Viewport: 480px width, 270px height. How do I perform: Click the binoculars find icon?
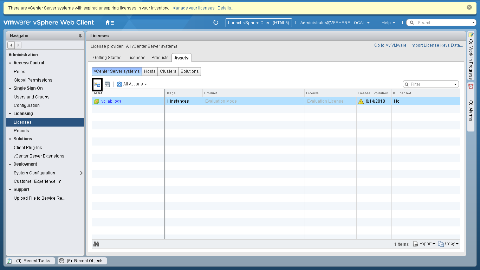(96, 244)
